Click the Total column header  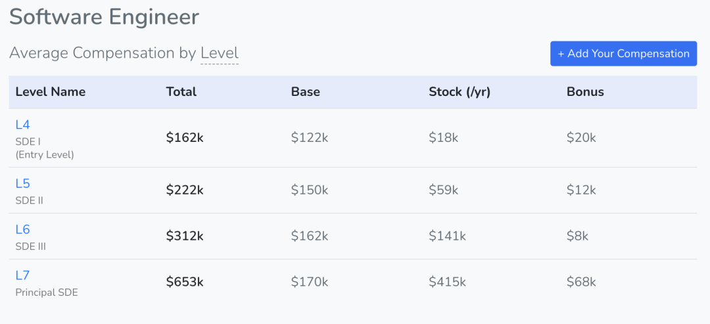(x=181, y=92)
